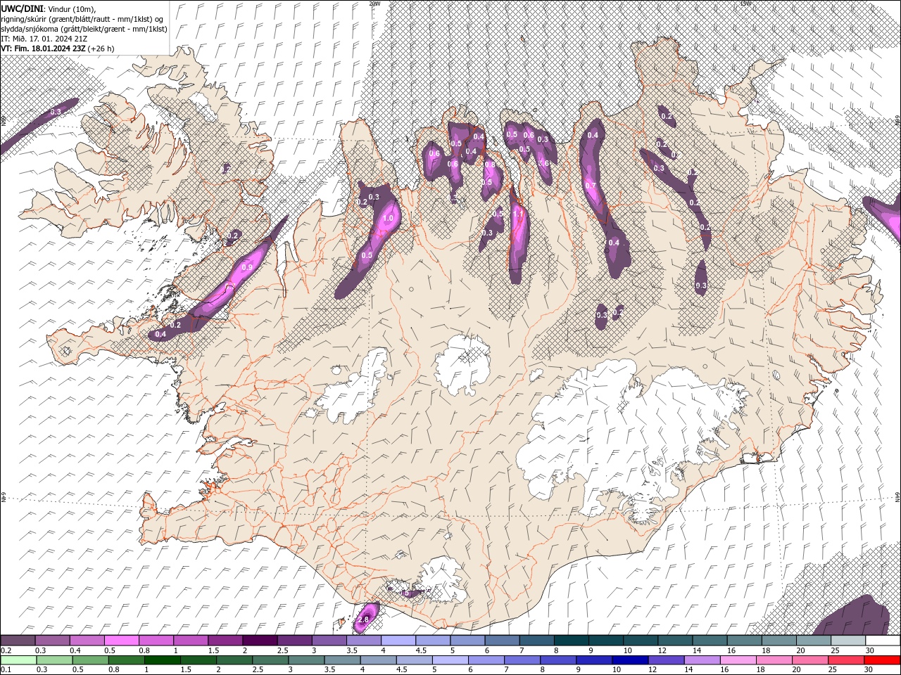Select the darkest purple 2 mm snow legend swatch

click(x=260, y=640)
